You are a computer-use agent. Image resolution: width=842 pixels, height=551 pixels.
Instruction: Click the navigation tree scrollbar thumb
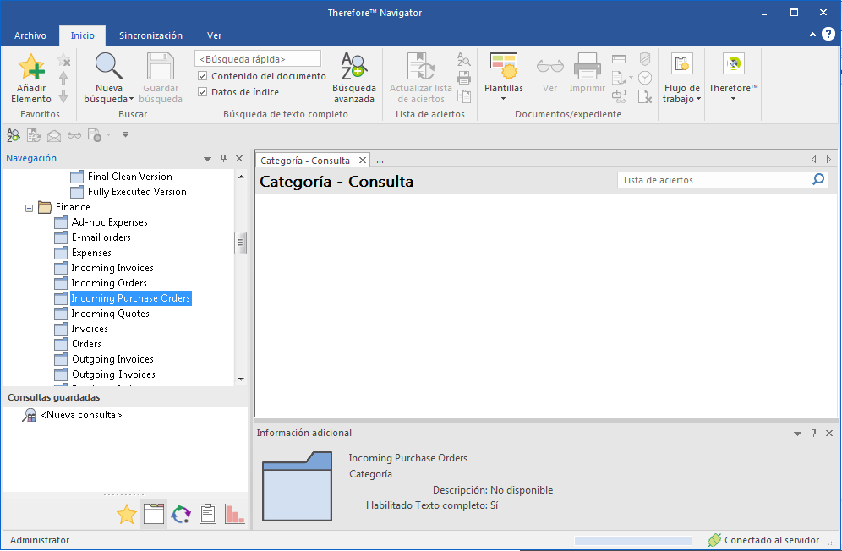(241, 243)
